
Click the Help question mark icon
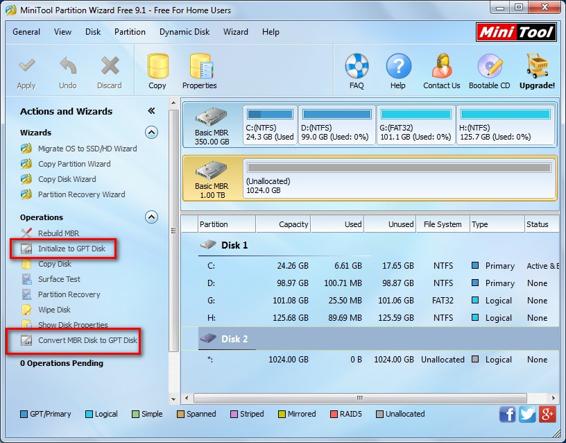coord(398,66)
